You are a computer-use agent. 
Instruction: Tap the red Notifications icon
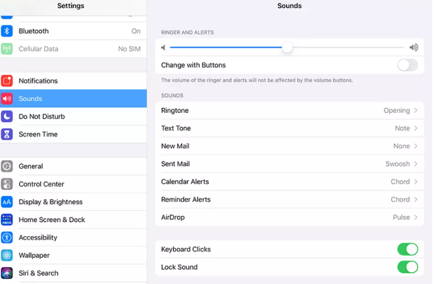pos(7,81)
